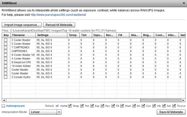Check the Key box for 2 Cooler Master
Viewport: 187px width, 117px height.
6,40
